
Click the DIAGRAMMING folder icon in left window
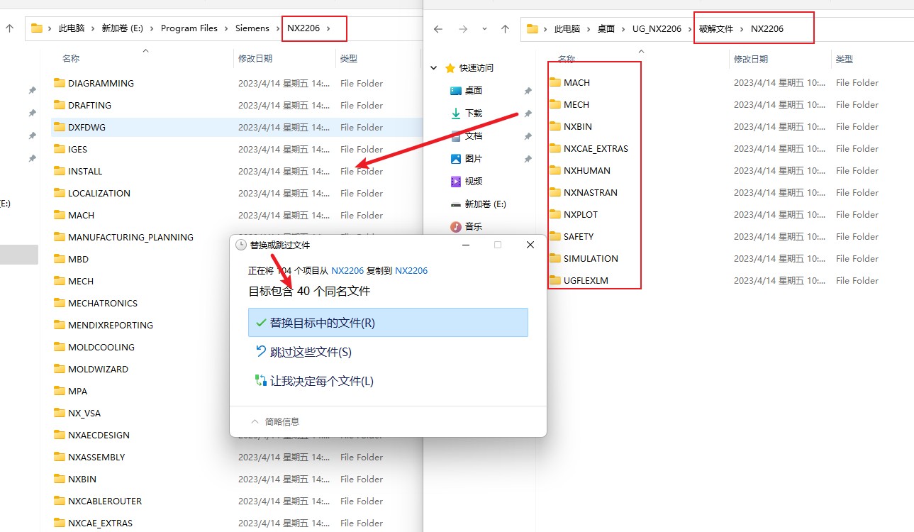point(60,83)
